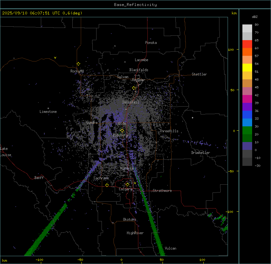Click the yellow diamond marker below Cochrane
Image resolution: width=271 pixels, height=264 pixels.
tap(107, 185)
